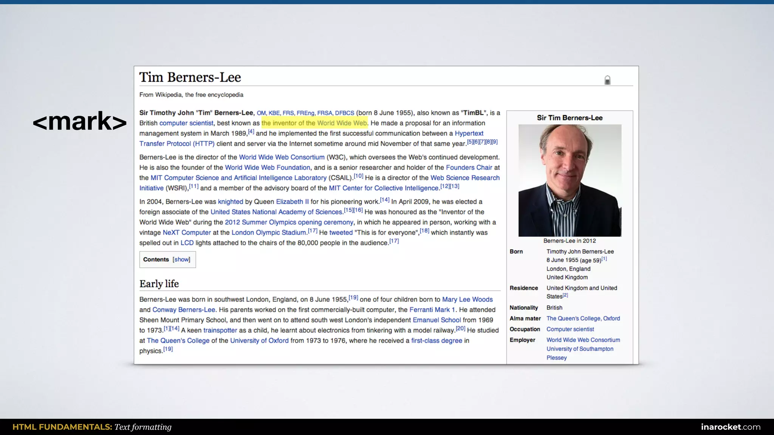Open University of Southampton infobox link
Screen dimensions: 774x435
point(580,349)
